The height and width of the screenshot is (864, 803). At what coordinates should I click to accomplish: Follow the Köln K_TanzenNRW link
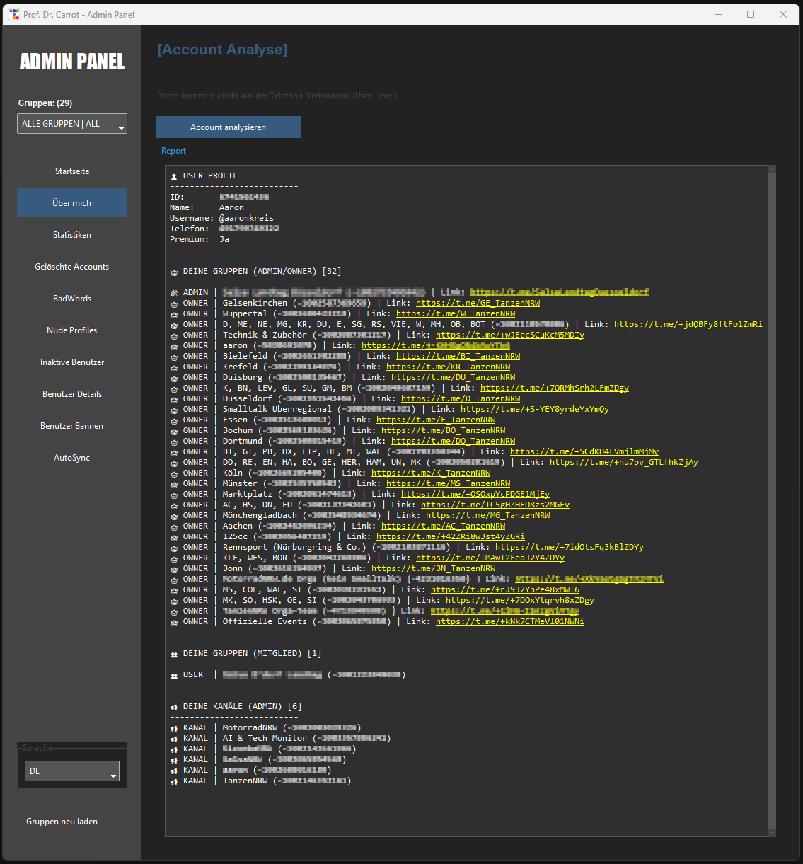(x=430, y=473)
